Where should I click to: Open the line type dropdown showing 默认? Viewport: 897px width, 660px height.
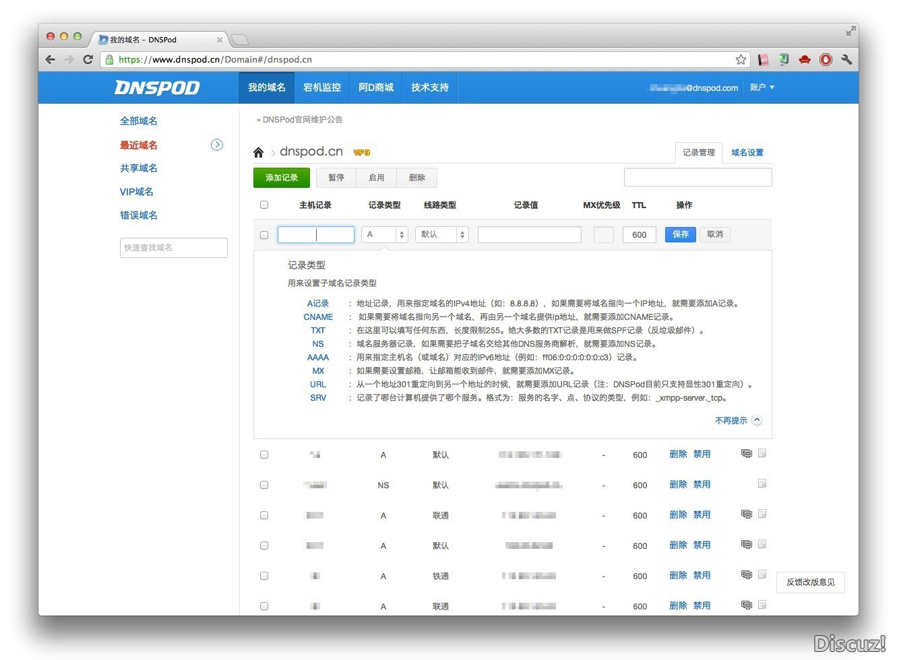[x=442, y=234]
